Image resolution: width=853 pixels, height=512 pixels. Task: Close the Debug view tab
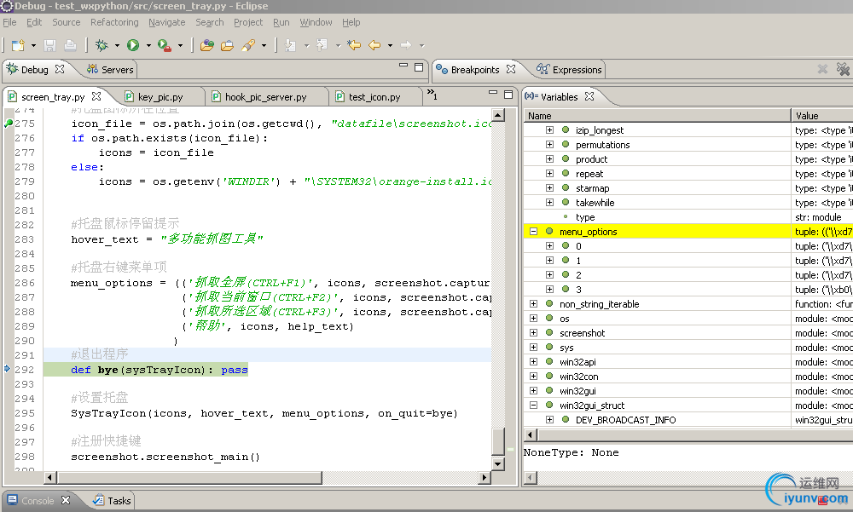[60, 69]
